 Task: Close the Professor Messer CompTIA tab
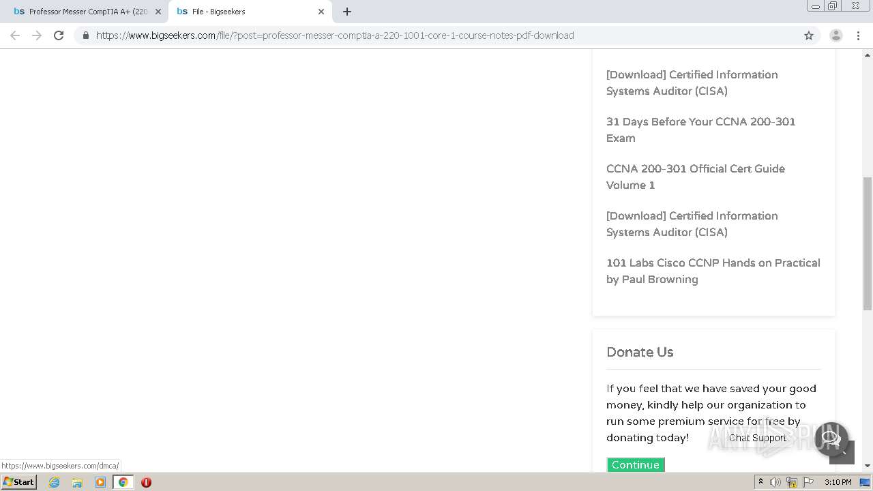158,12
